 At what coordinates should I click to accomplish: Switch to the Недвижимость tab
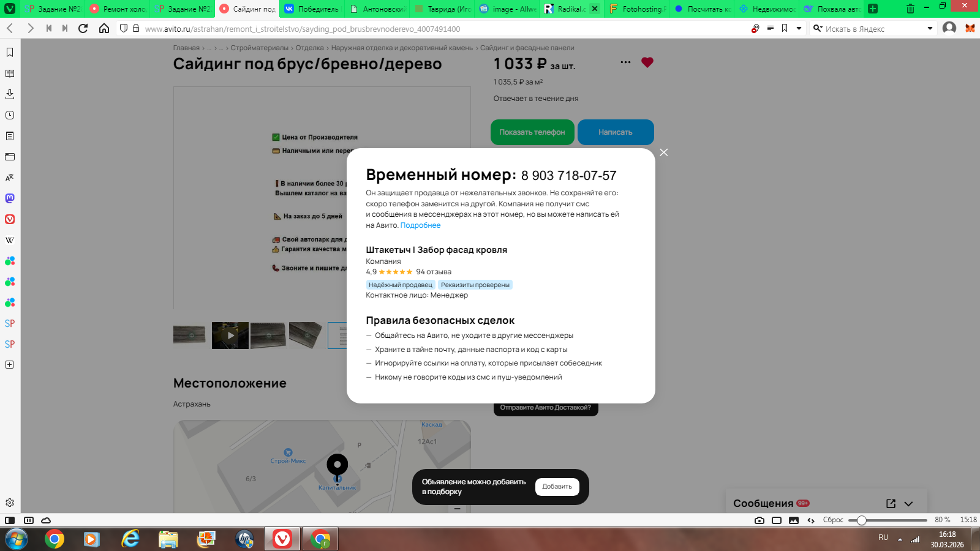tap(767, 9)
